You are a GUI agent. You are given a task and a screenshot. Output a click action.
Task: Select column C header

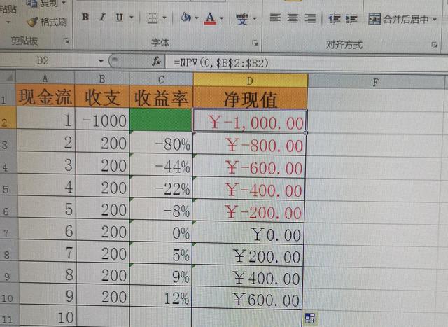coord(161,79)
